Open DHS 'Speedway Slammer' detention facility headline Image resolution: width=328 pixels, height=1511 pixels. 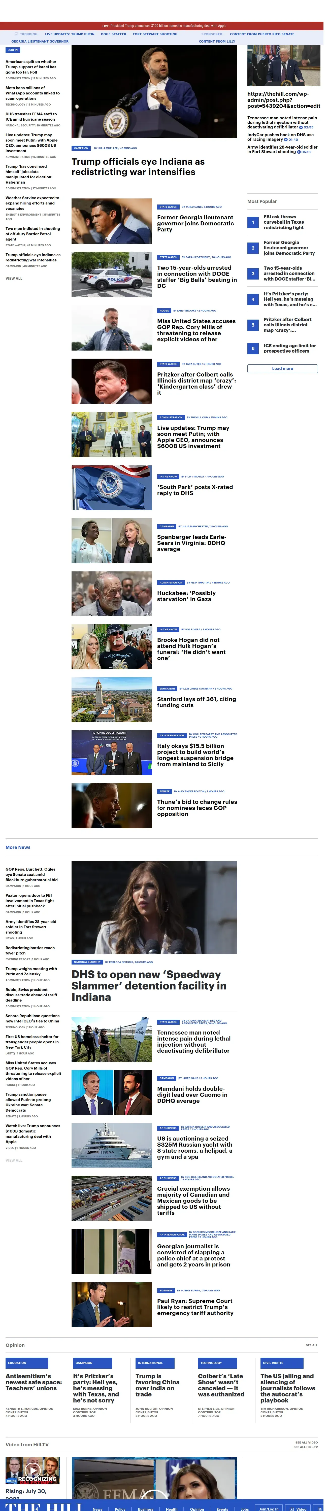click(149, 985)
